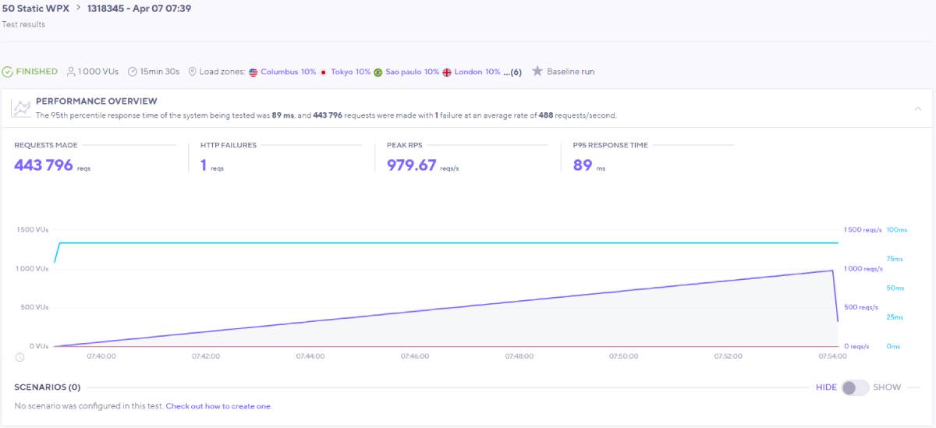Open the Check out how to create one link
This screenshot has width=936, height=428.
[x=218, y=406]
